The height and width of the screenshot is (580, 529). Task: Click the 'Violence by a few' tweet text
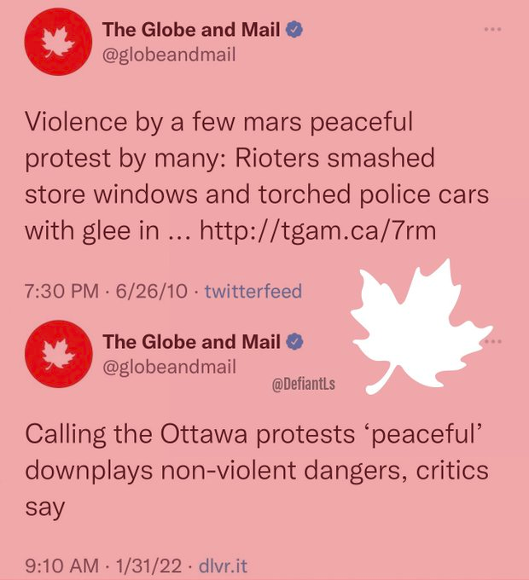click(x=257, y=177)
